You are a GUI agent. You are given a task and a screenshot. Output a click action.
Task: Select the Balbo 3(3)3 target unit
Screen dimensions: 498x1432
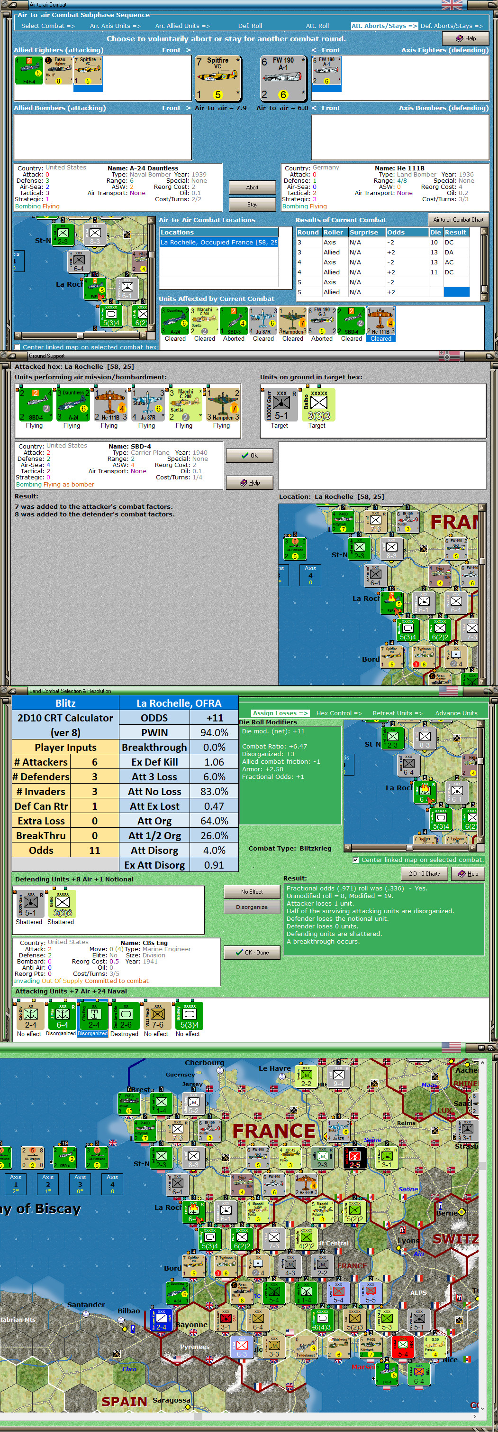317,405
